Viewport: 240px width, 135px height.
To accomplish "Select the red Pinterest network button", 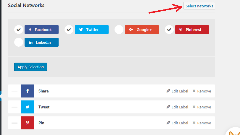I will 192,30.
